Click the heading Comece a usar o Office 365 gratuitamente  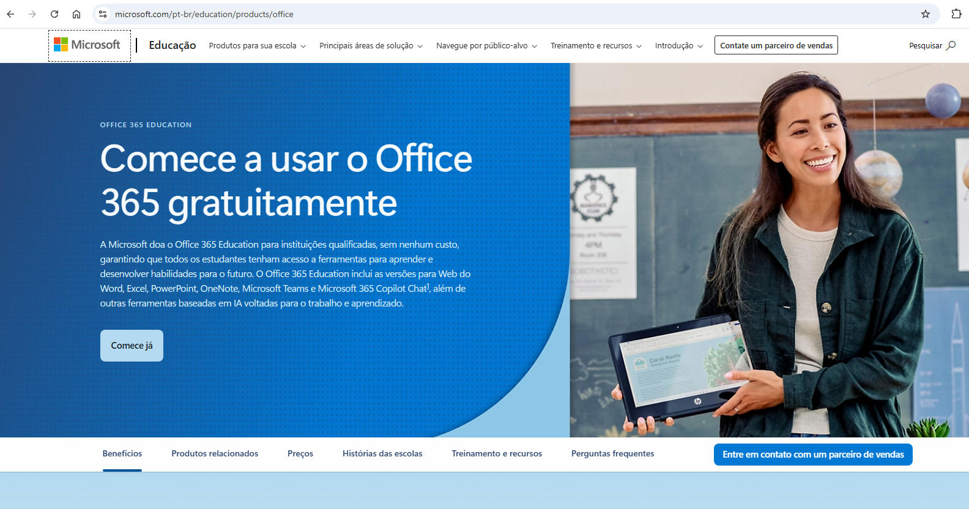pyautogui.click(x=286, y=180)
